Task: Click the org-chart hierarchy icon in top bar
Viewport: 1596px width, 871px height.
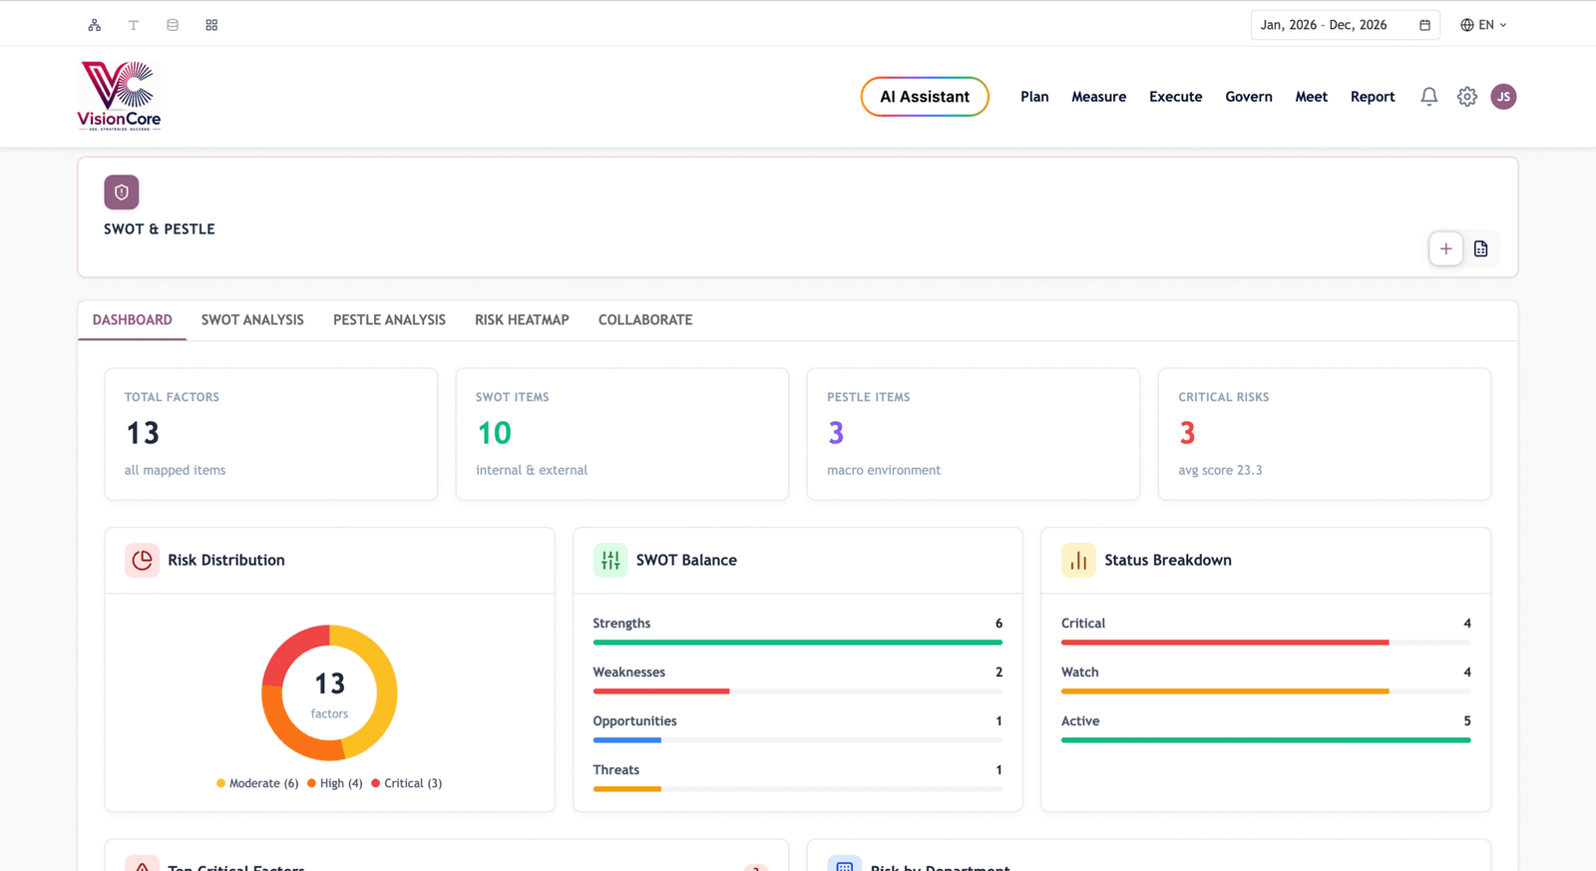Action: click(95, 25)
